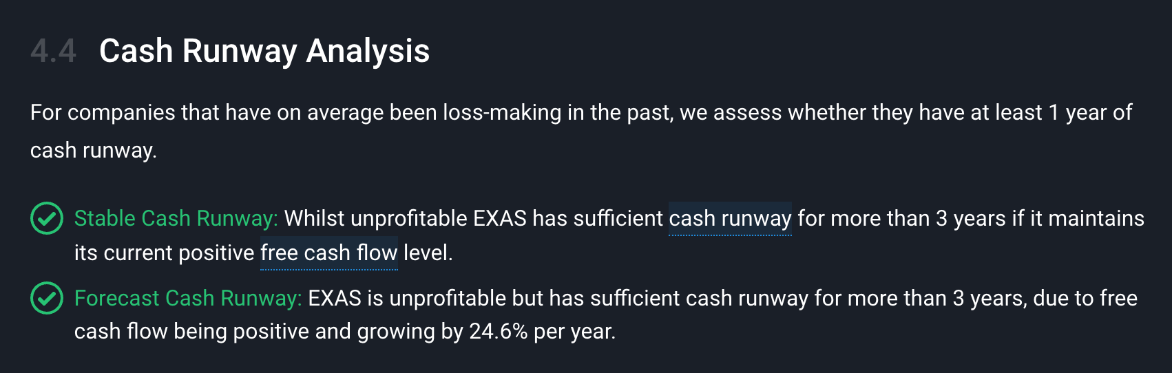Select the green "Forecast Cash Runway:" label
Viewport: 1172px width, 373px height.
(188, 298)
